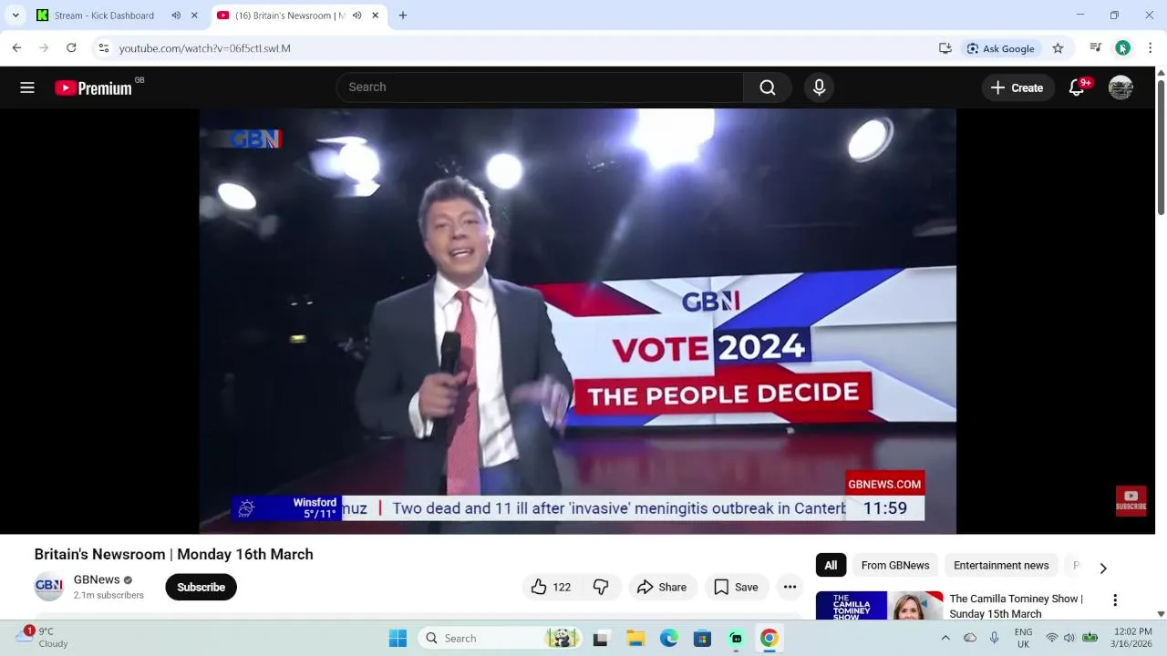Open a new browser tab

coord(403,15)
